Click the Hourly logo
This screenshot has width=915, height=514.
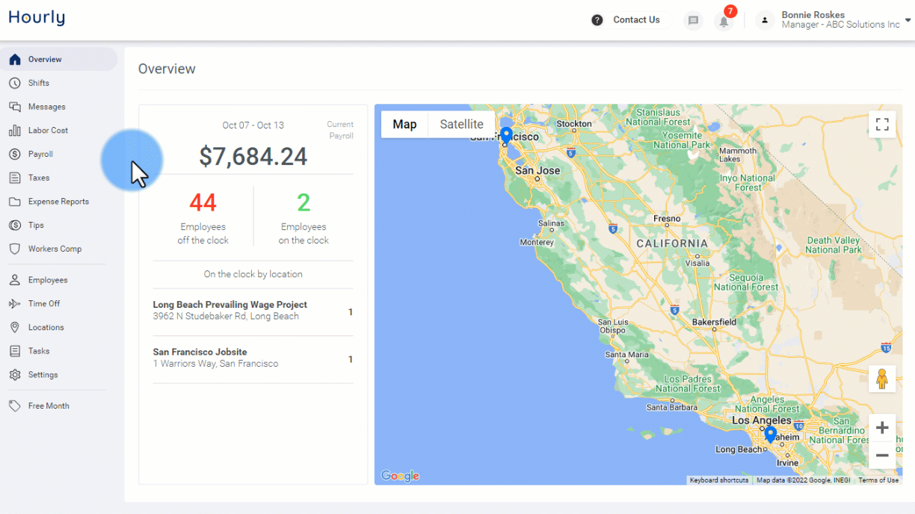pos(37,18)
